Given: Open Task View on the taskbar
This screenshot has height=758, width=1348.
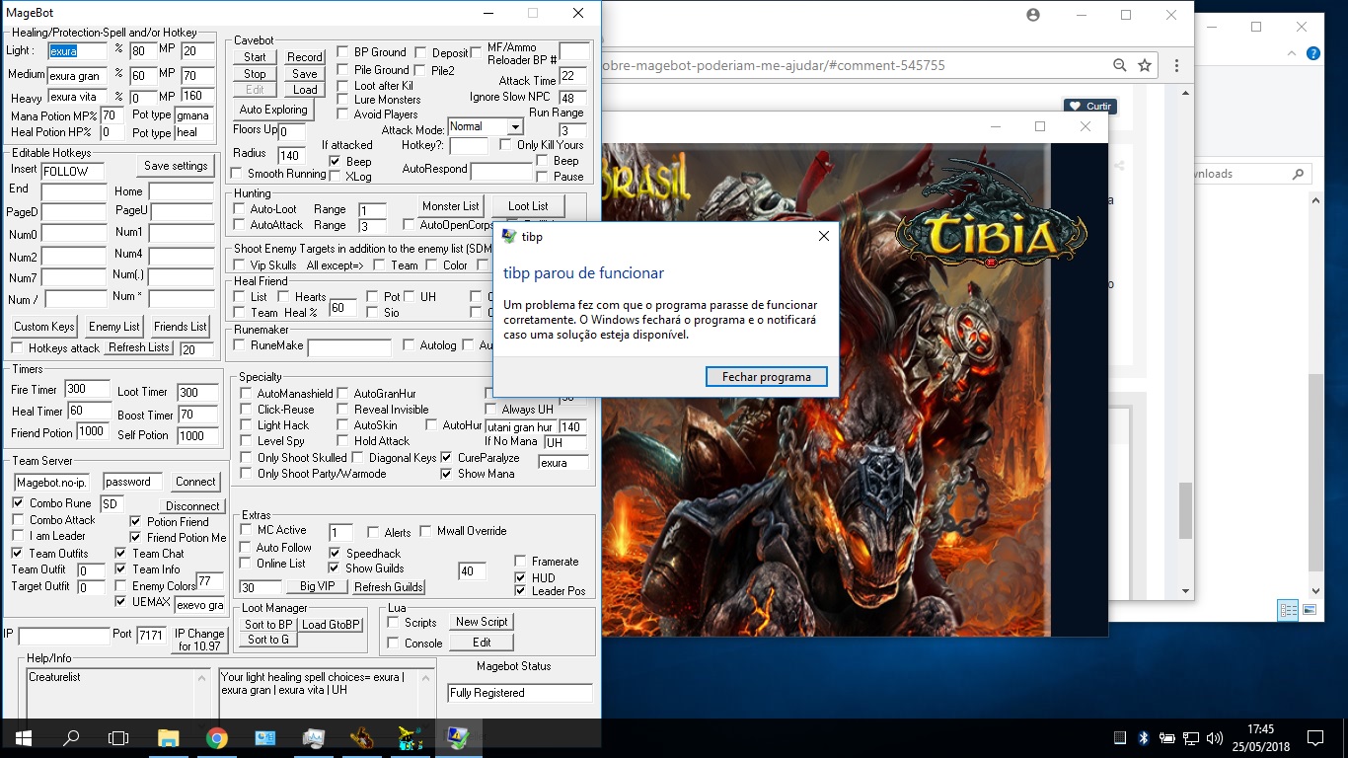Looking at the screenshot, I should click(118, 737).
